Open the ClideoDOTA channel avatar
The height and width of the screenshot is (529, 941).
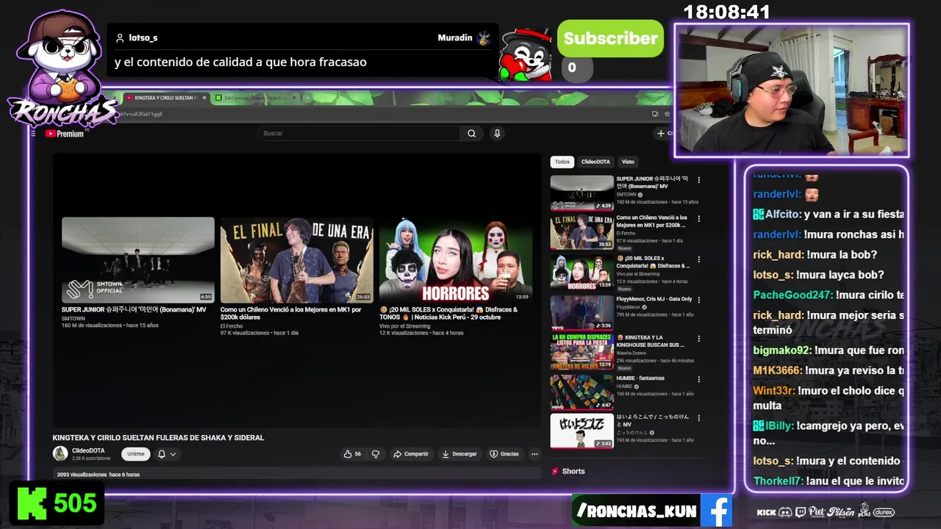click(x=60, y=454)
